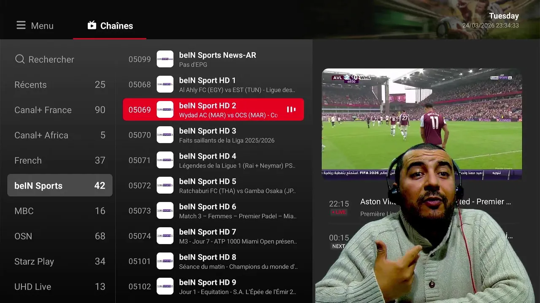Click beIN Sport HD 2 channel logo
Screen dimensions: 540x303
165,110
